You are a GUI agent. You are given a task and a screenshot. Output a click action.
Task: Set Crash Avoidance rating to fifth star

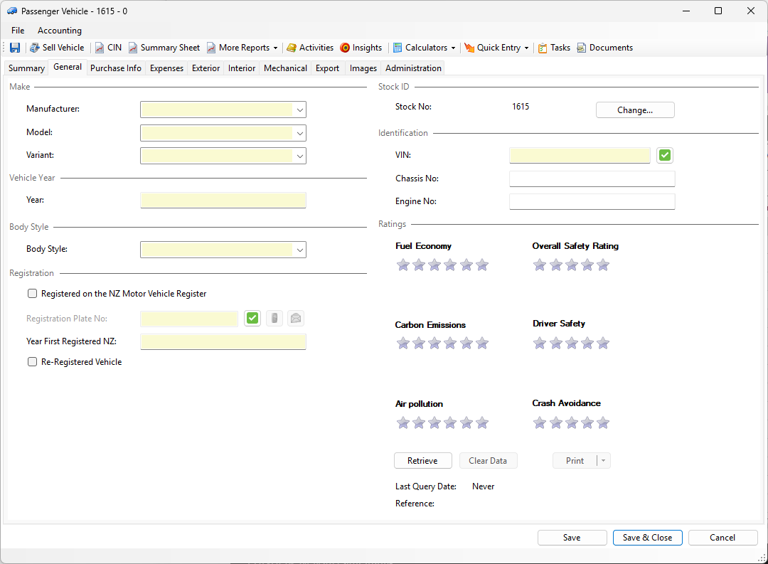pyautogui.click(x=604, y=422)
